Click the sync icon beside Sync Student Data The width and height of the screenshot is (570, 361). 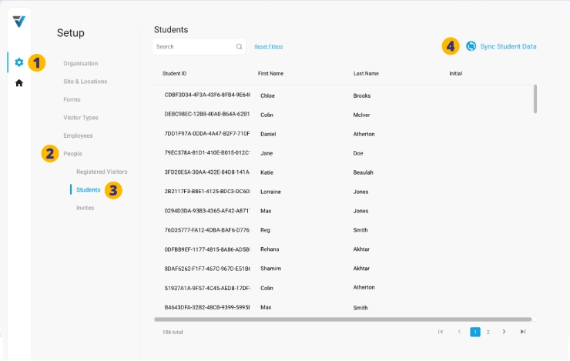coord(471,46)
